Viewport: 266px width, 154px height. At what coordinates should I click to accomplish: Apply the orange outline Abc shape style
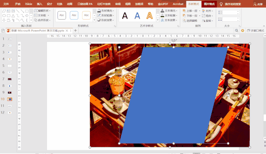(x=86, y=15)
